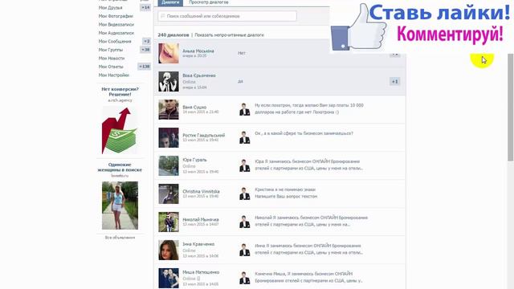Click Юра Гураль's avatar
The height and width of the screenshot is (289, 514).
[x=169, y=166]
